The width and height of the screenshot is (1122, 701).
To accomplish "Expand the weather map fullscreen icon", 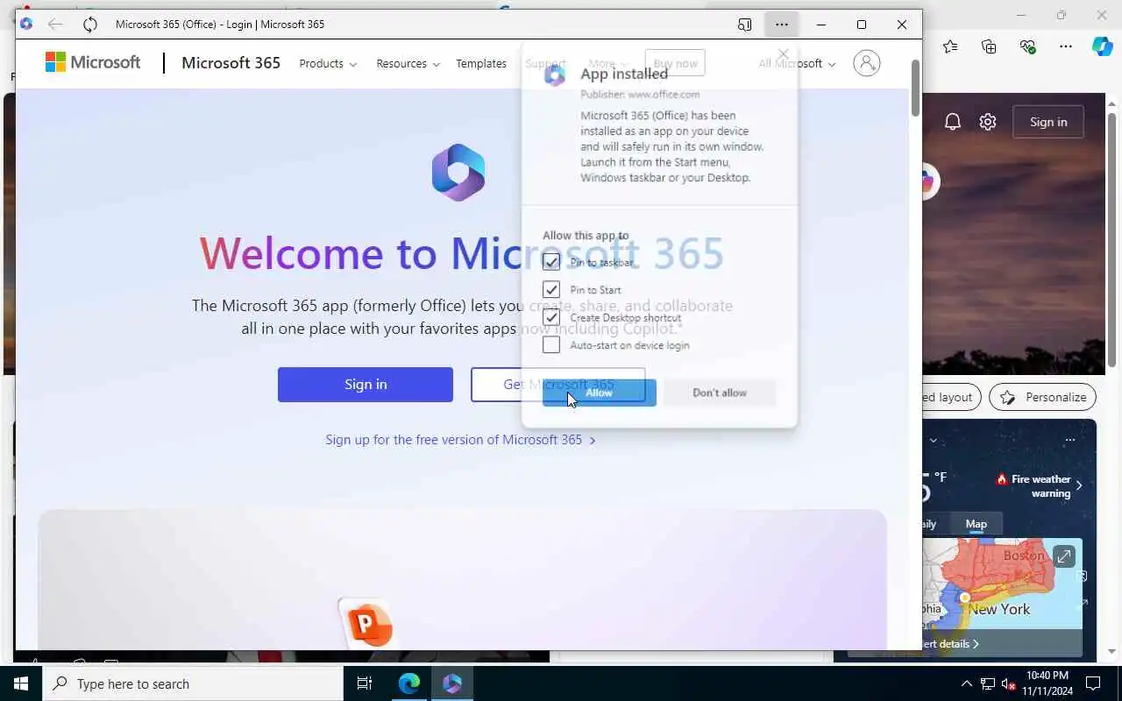I will pos(1063,556).
